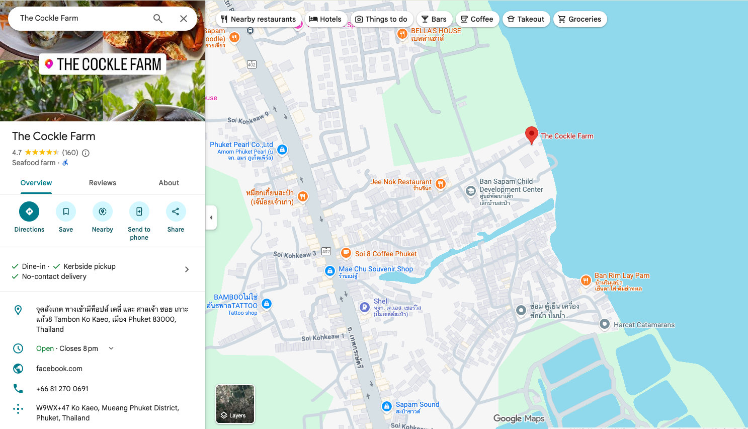Click the 4.7 star rating
Viewport: 748px width, 429px height.
[35, 153]
